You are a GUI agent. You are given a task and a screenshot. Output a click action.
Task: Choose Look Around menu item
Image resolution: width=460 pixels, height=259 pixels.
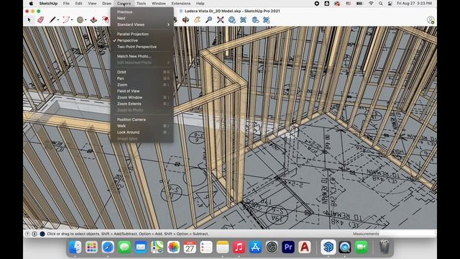coord(142,132)
